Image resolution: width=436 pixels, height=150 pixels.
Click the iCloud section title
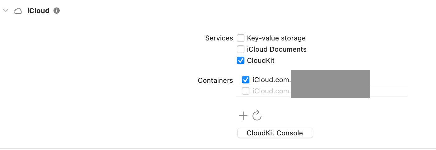pyautogui.click(x=38, y=11)
